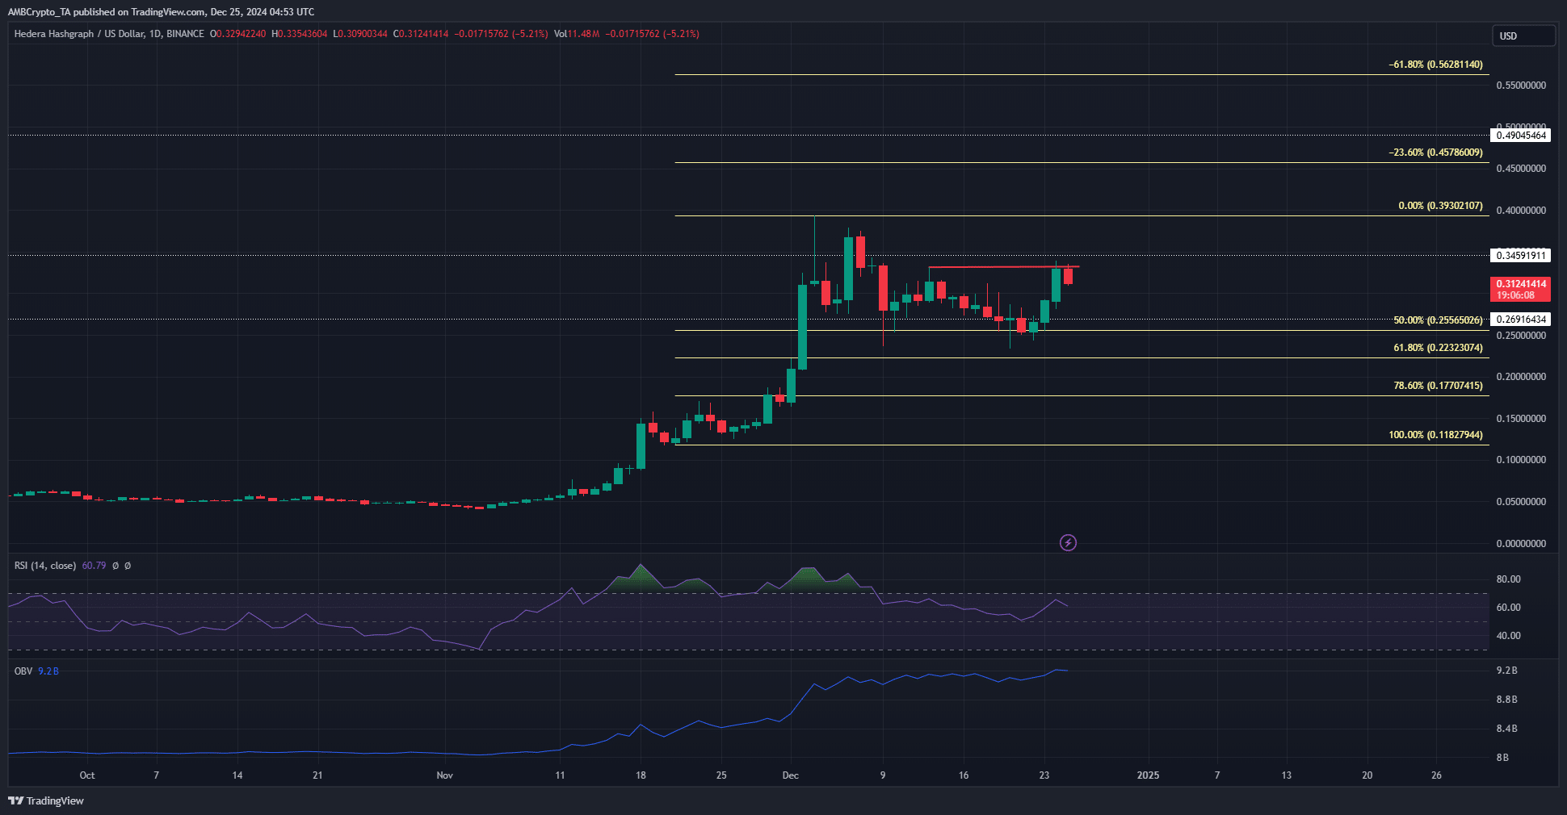Click 0.05000000 on the price axis
The width and height of the screenshot is (1567, 815).
point(1521,502)
